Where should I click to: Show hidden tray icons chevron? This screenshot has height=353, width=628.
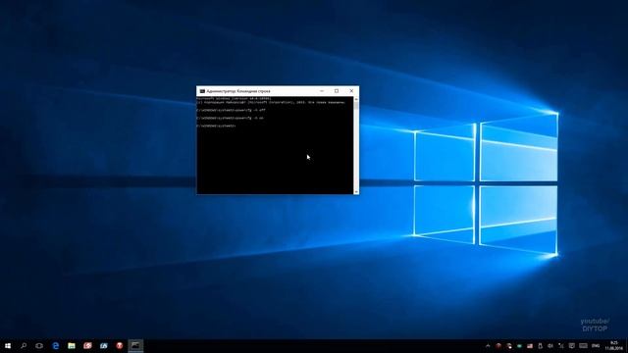488,346
